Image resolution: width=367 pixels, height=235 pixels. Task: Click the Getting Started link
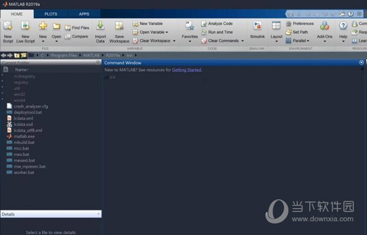point(187,70)
